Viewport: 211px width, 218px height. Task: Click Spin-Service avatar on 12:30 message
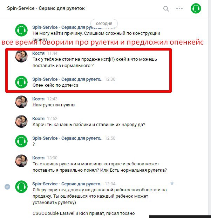[21, 82]
